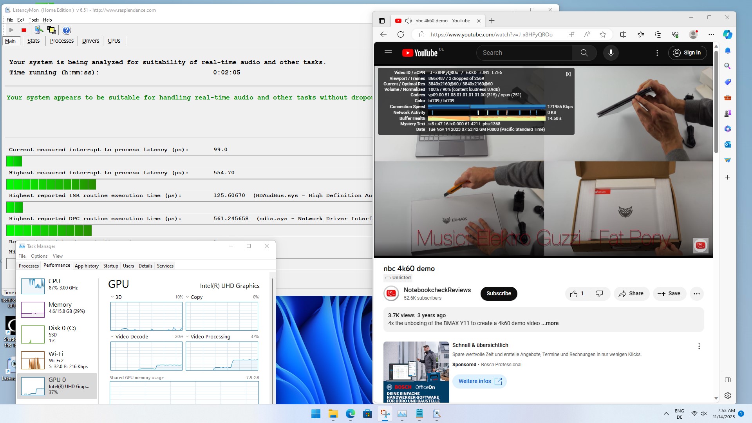Click the Edge Copilot sidebar icon
752x423 pixels.
[727, 34]
